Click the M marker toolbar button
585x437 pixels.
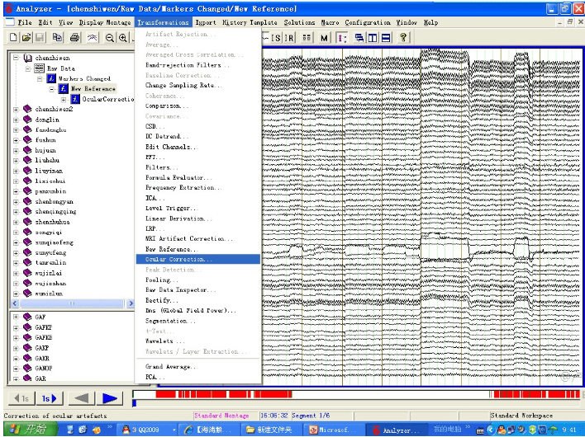[324, 38]
